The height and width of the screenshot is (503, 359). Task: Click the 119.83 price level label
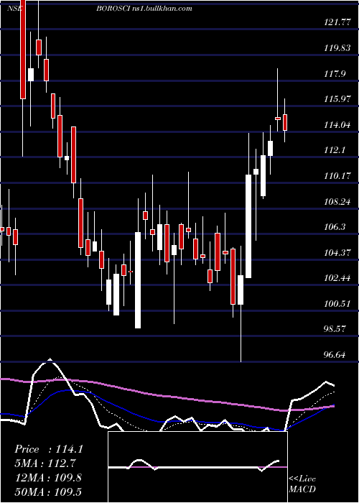click(337, 48)
